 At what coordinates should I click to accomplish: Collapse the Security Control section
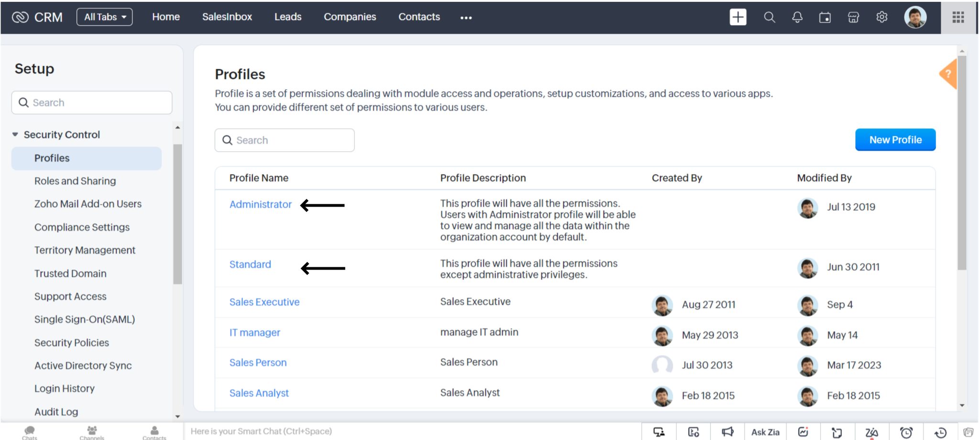click(15, 134)
